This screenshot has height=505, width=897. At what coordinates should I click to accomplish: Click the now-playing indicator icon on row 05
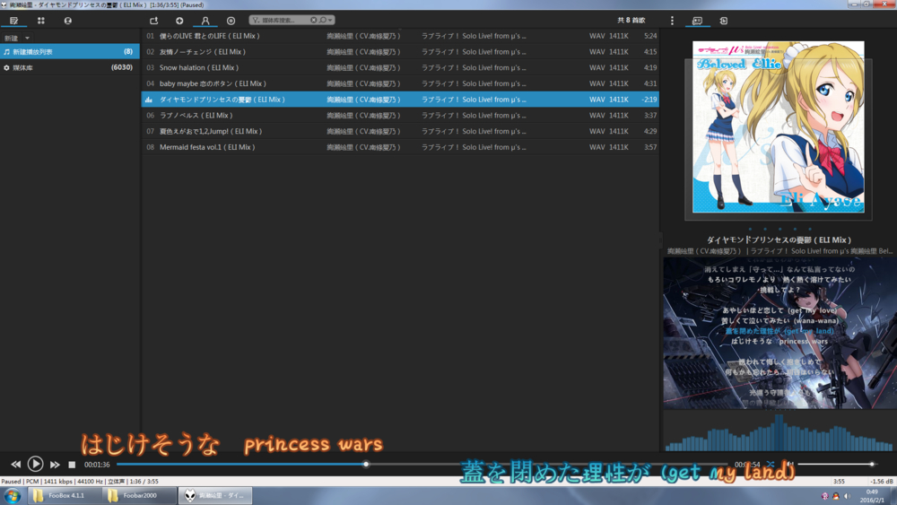pos(149,100)
